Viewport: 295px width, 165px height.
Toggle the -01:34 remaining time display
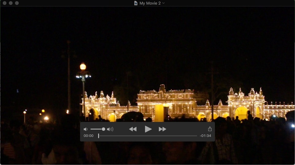205,136
